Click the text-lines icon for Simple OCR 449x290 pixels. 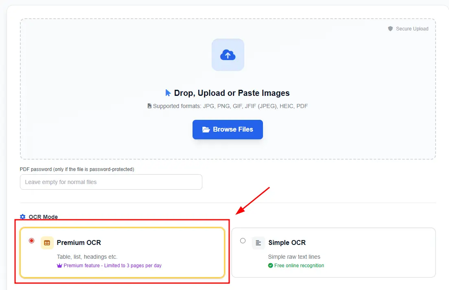[258, 243]
